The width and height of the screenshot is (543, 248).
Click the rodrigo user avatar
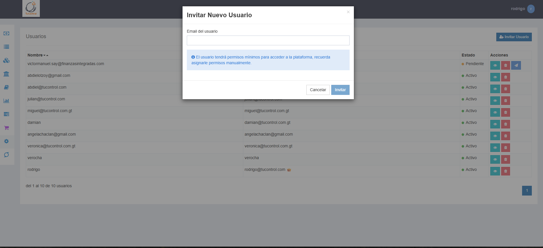point(531,9)
